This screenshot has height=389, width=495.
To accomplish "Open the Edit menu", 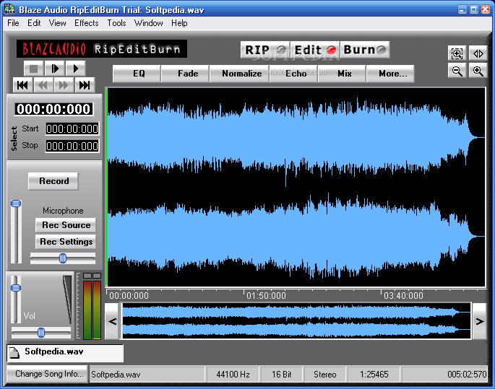I will click(34, 23).
